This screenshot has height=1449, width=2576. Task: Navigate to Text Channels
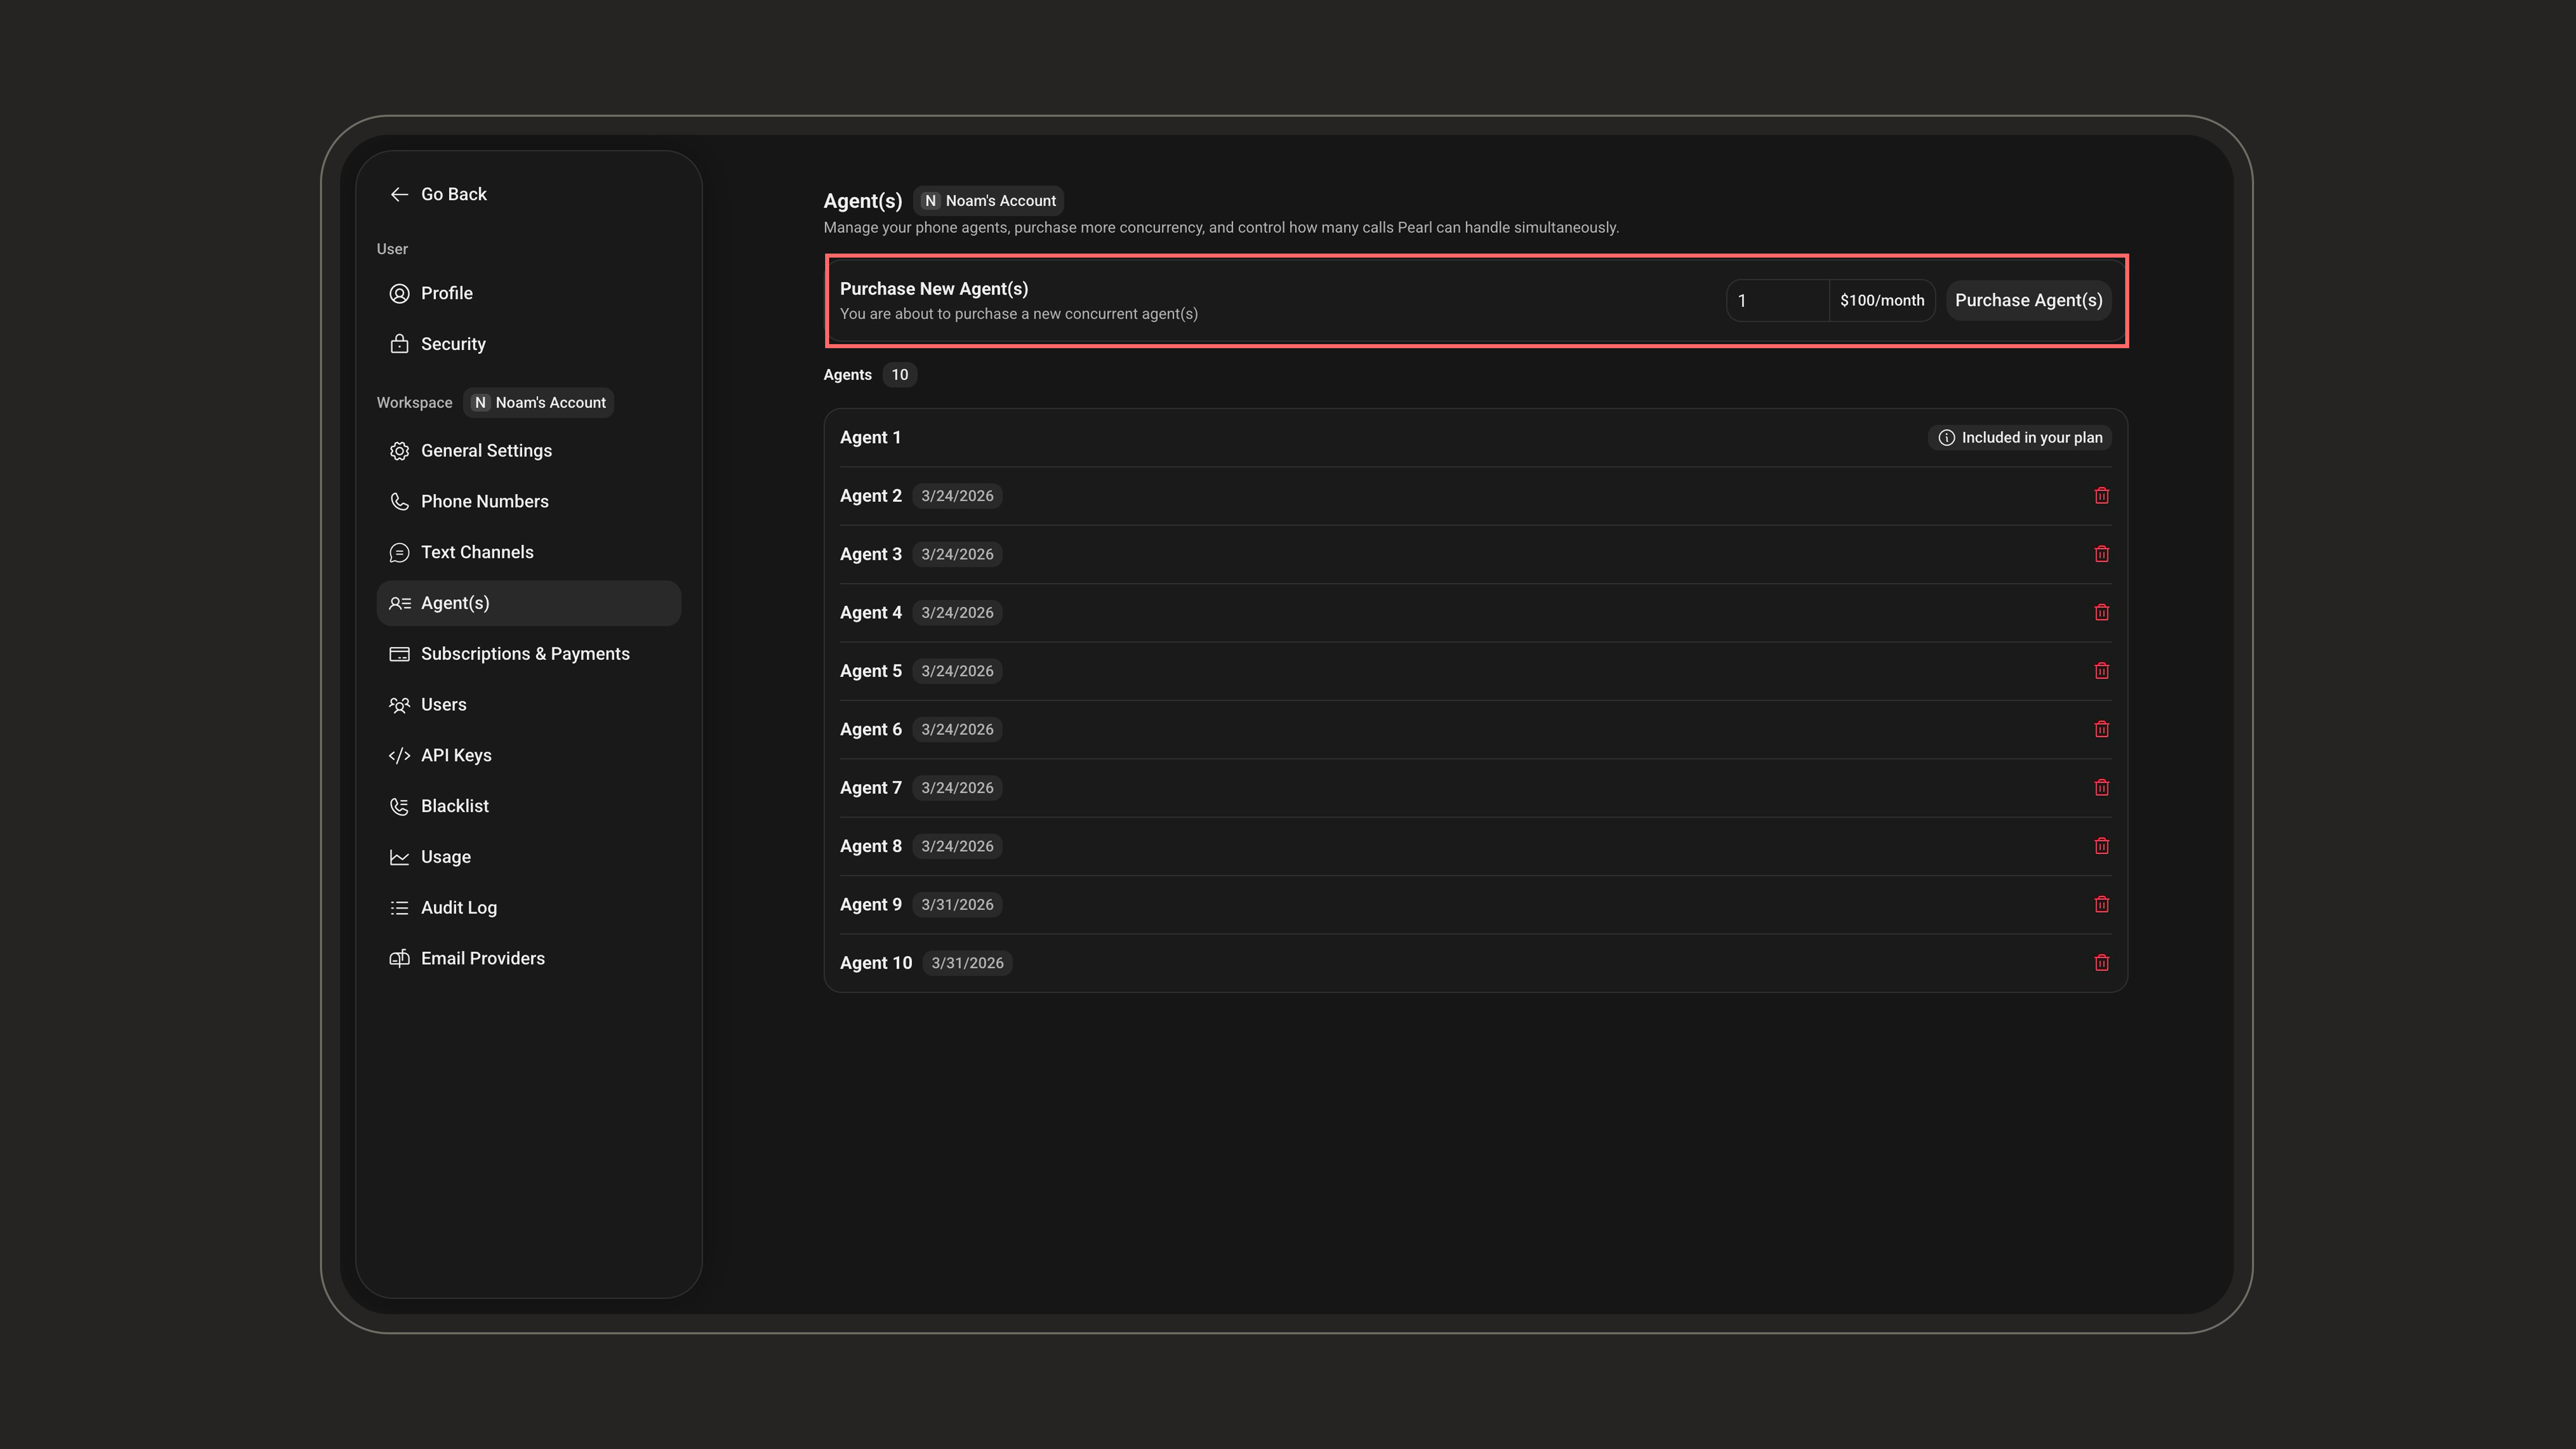(528, 553)
